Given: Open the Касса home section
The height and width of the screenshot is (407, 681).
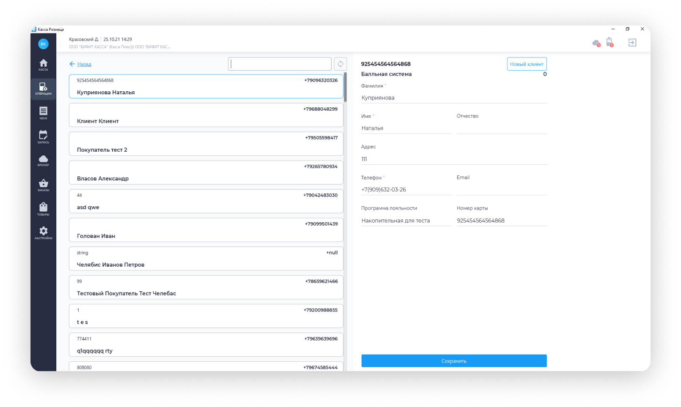Looking at the screenshot, I should tap(43, 65).
